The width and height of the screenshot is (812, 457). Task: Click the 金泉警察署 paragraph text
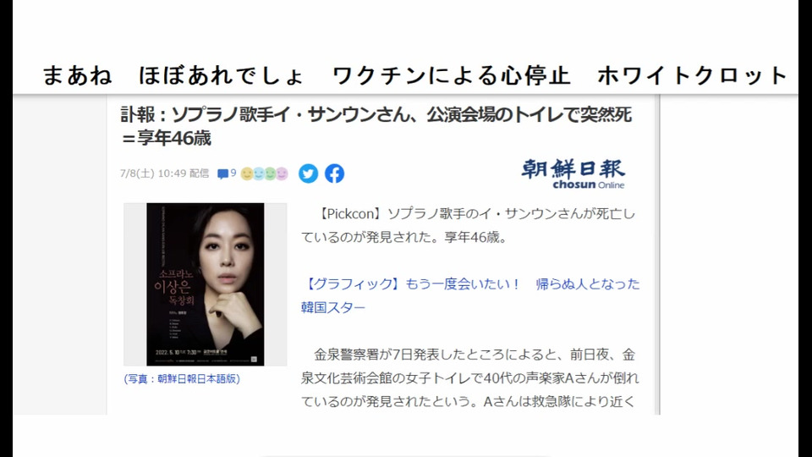click(470, 378)
